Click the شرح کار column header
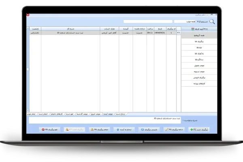The width and height of the screenshot is (243, 162). pyautogui.click(x=70, y=29)
